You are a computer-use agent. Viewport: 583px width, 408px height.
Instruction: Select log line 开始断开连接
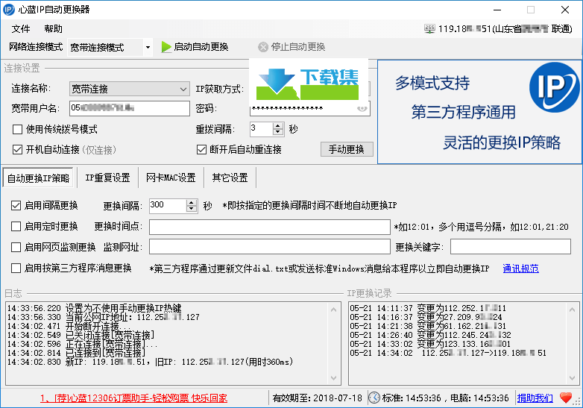coord(69,326)
